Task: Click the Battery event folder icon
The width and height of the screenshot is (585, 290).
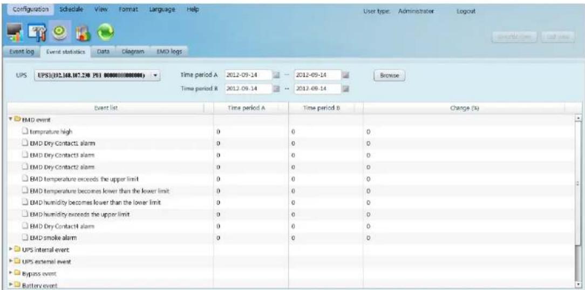Action: click(17, 286)
